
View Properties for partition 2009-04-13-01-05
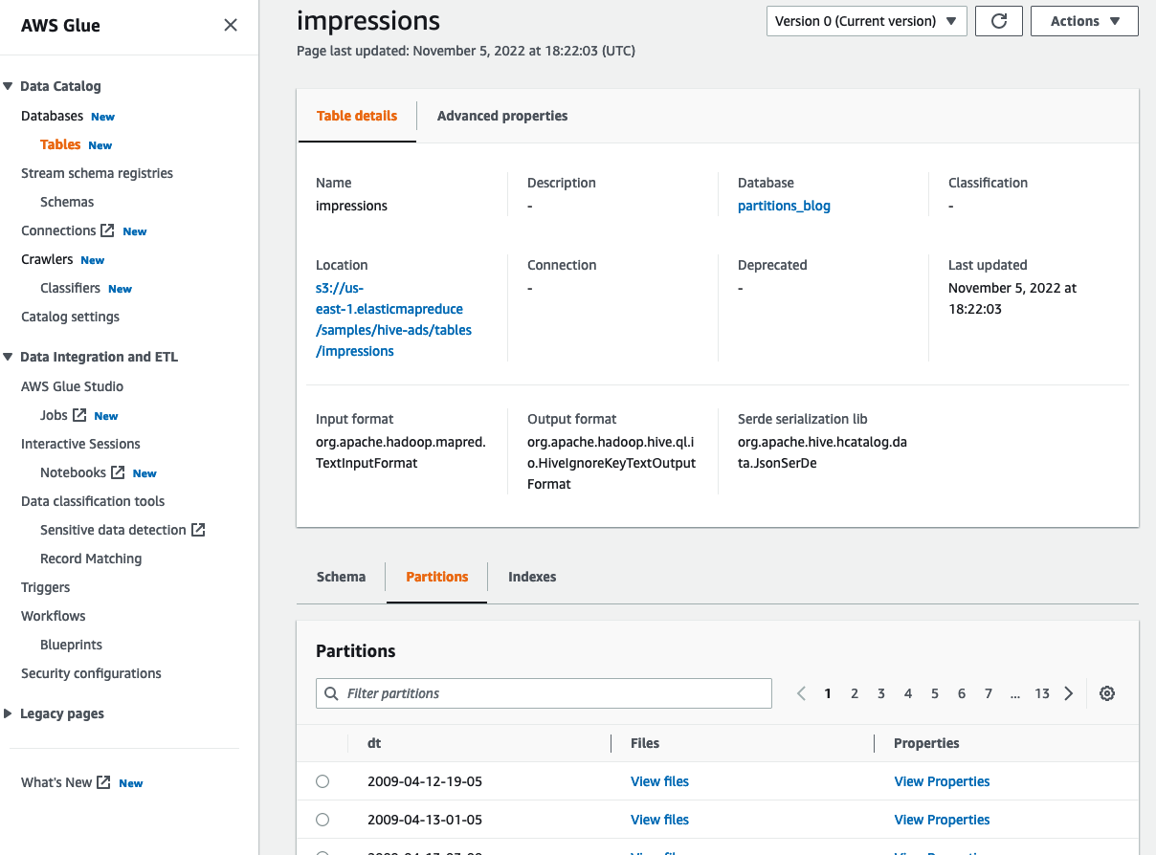(942, 820)
